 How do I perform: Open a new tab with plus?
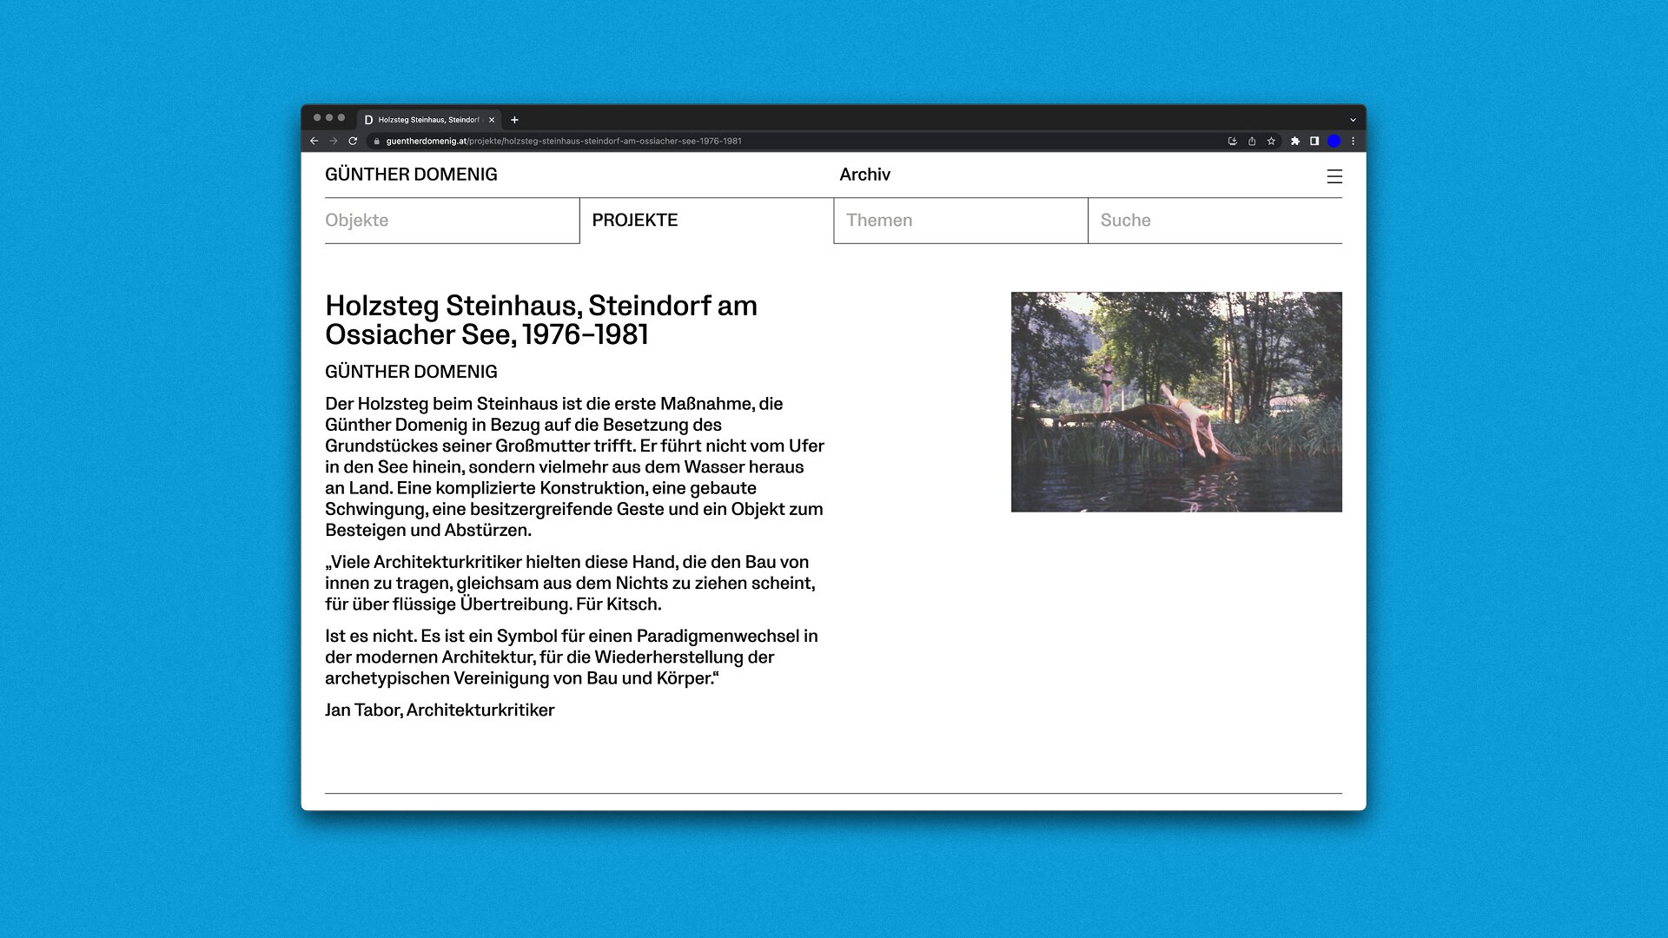(514, 120)
